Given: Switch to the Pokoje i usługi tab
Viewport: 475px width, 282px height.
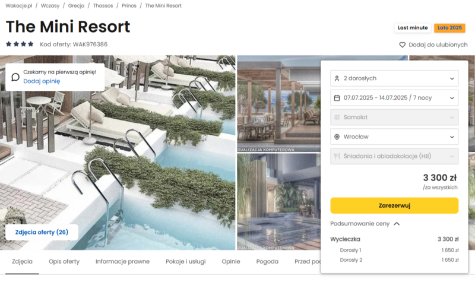Looking at the screenshot, I should point(186,261).
